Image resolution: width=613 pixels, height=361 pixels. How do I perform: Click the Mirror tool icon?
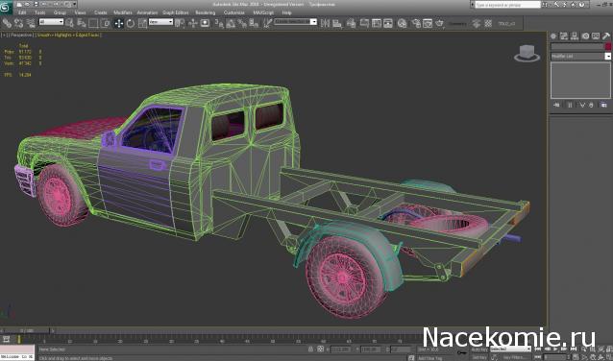click(325, 23)
